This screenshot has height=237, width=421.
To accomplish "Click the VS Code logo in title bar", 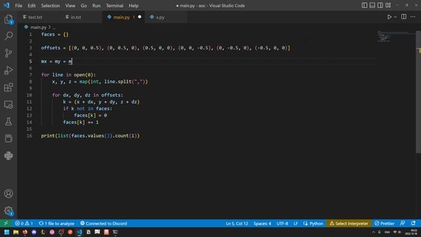I will coord(7,5).
